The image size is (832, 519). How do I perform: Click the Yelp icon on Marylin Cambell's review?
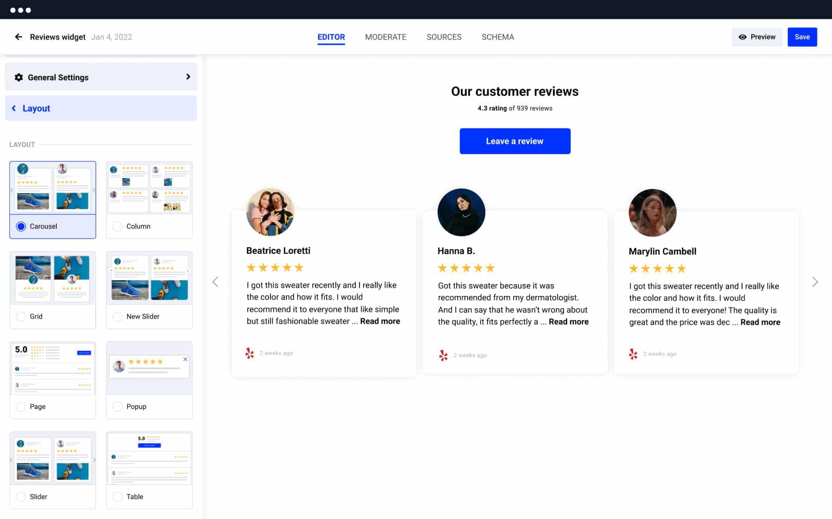tap(633, 354)
